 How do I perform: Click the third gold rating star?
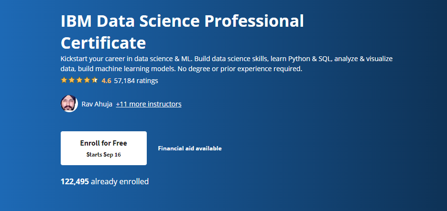[x=79, y=80]
